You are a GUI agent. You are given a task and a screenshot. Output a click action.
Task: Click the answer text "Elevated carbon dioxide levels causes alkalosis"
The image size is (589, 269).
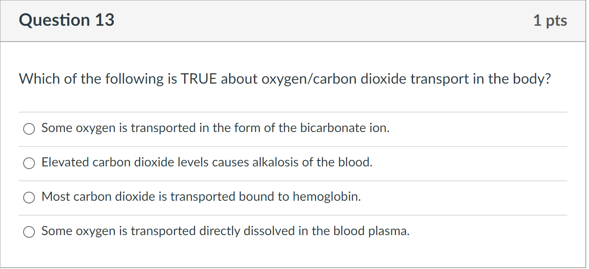[x=207, y=163]
